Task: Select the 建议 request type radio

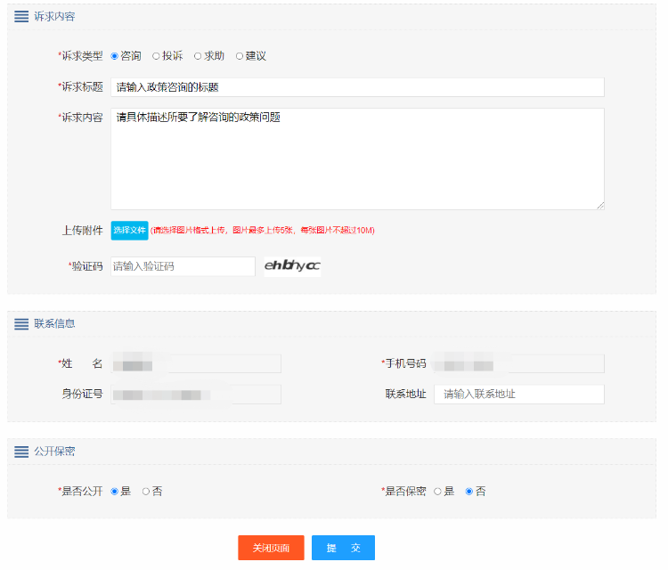Action: pos(240,56)
